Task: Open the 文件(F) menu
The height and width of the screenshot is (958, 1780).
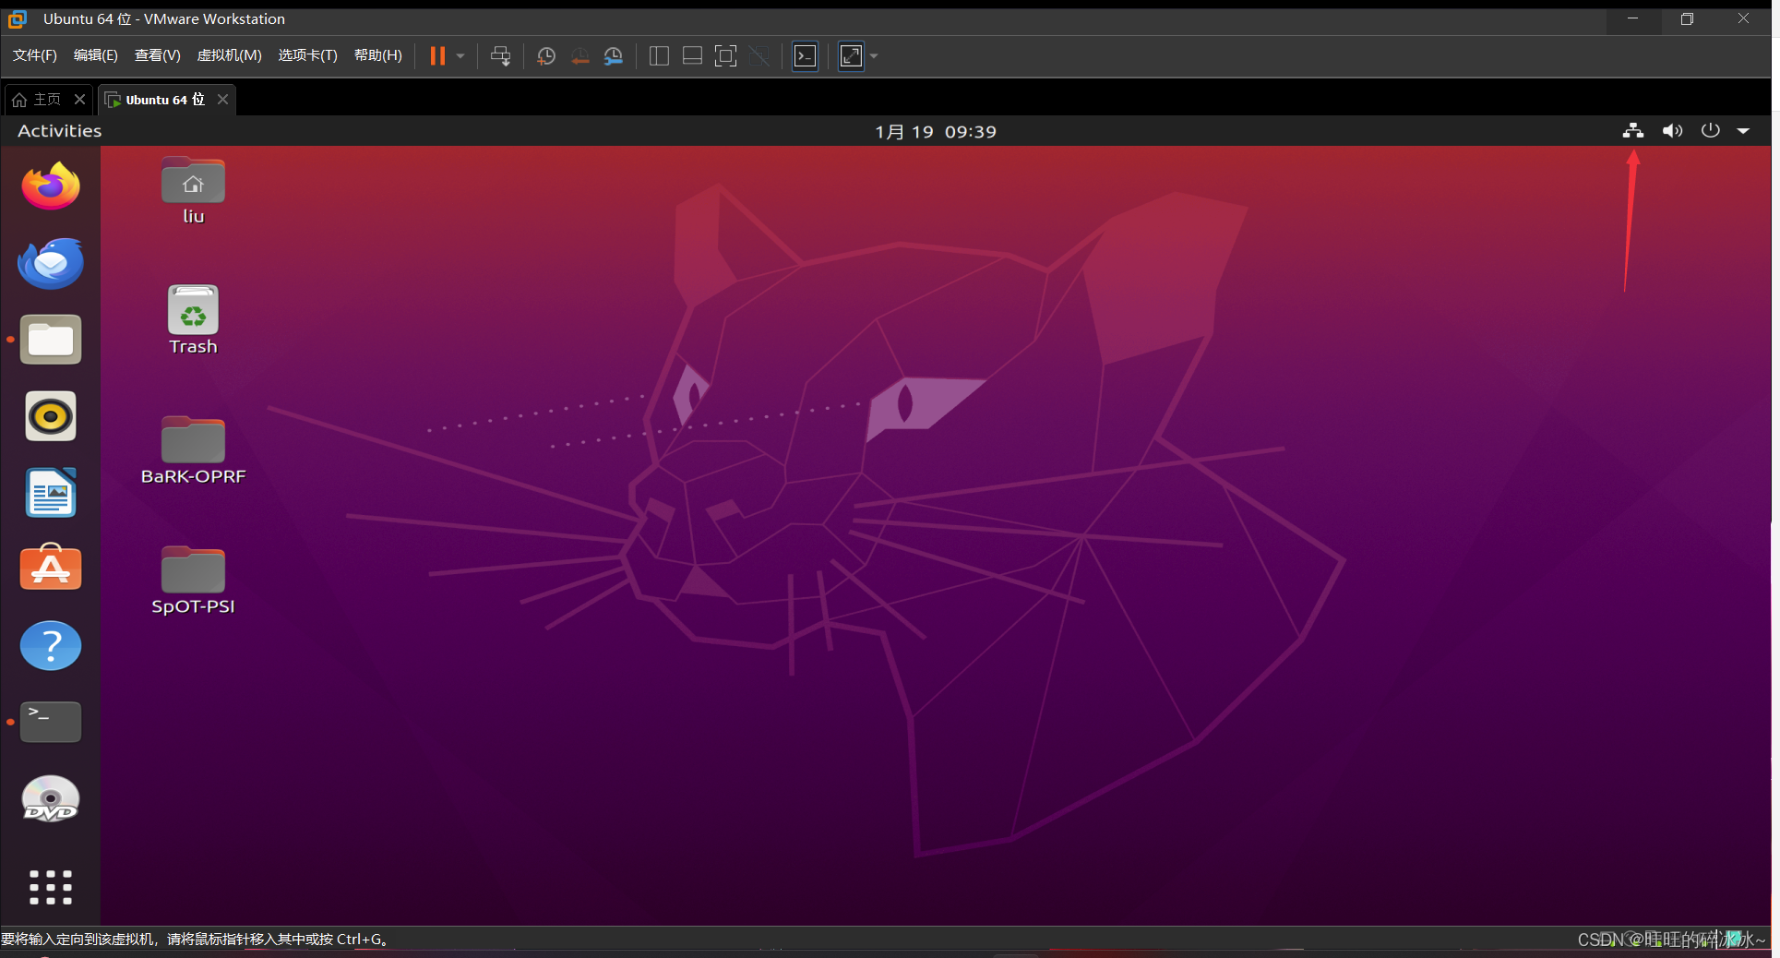Action: click(35, 55)
